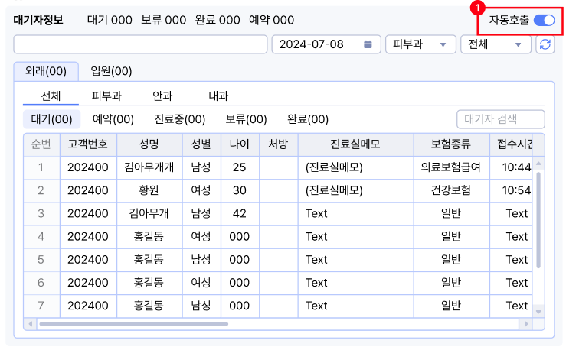Click the refresh icon button
Viewport: 566px width, 350px height.
(x=545, y=44)
